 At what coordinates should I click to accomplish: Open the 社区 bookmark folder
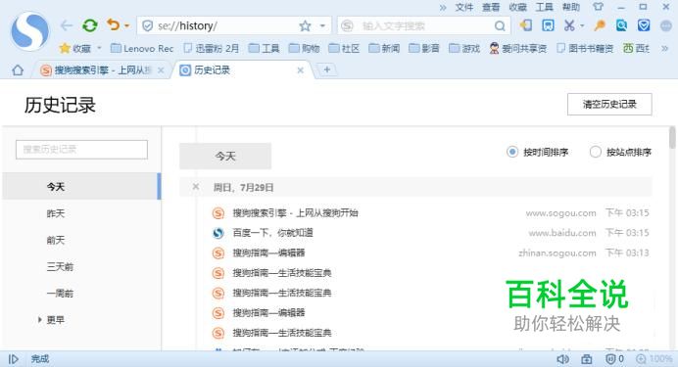pos(344,48)
